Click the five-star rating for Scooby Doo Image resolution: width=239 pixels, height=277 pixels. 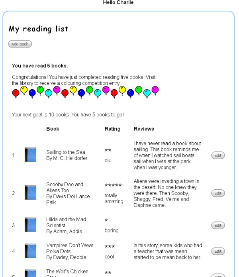[113, 185]
